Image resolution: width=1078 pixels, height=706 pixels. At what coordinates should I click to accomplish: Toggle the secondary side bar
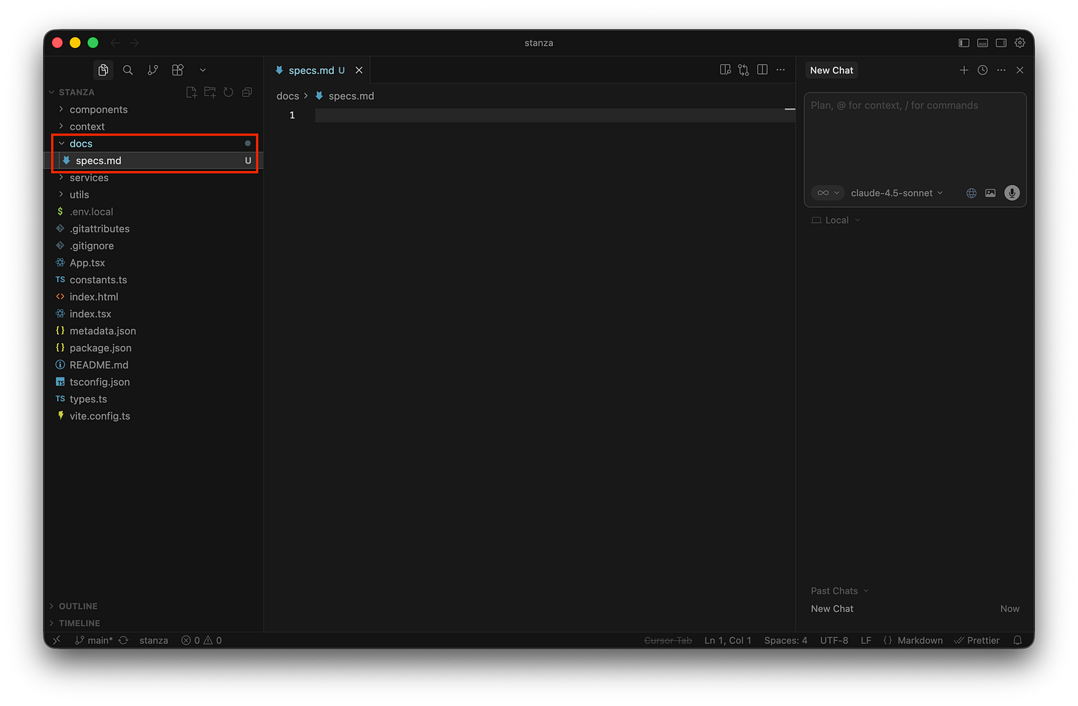point(1001,43)
